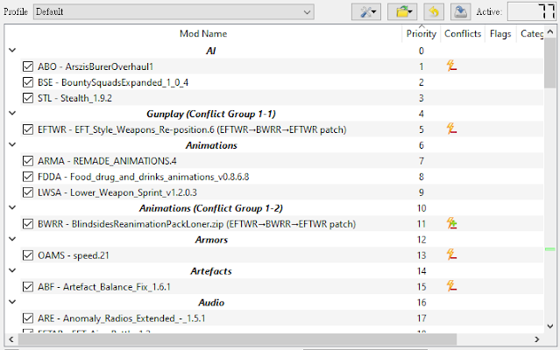Toggle BSE - BountySquadsExpanded checkbox
This screenshot has width=560, height=350.
[x=28, y=82]
